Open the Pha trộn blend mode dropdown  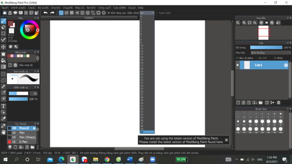click(x=271, y=53)
